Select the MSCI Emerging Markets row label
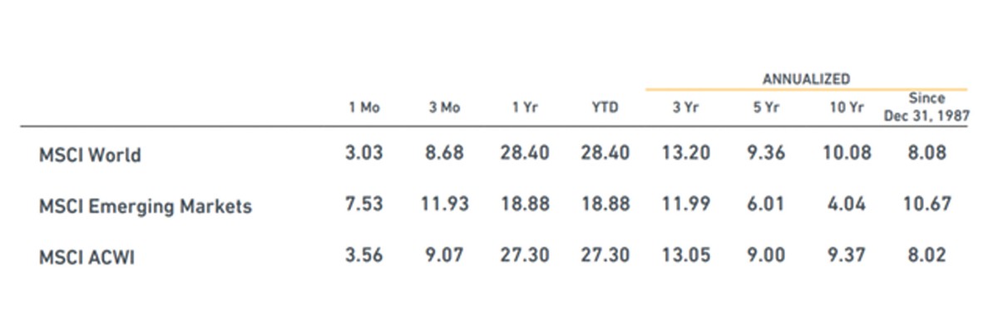 145,206
